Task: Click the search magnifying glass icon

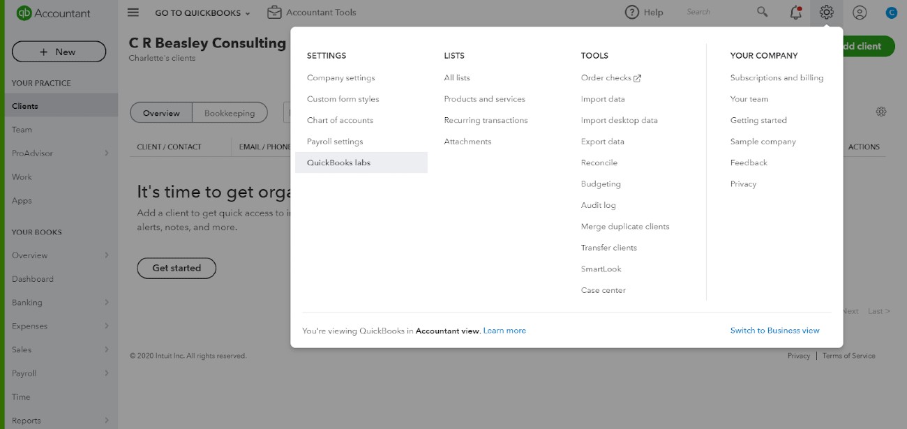Action: click(x=761, y=12)
